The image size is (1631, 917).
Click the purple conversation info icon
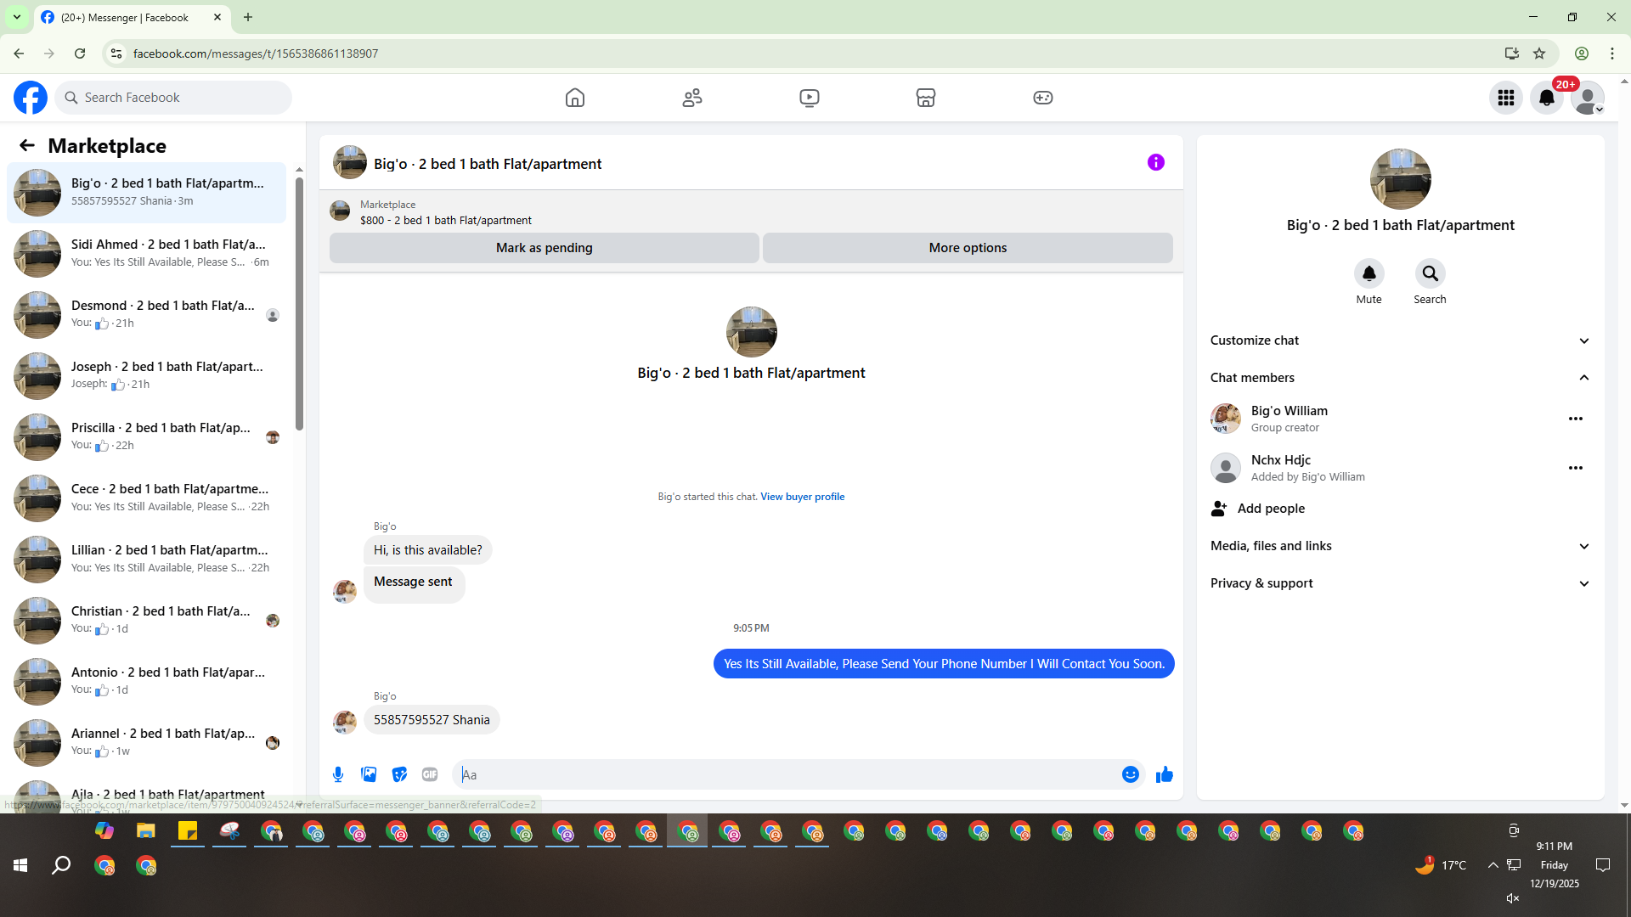1155,162
